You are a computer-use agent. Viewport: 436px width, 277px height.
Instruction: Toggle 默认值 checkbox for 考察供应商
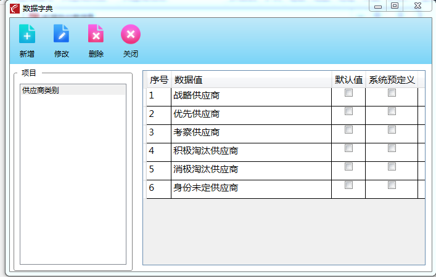[348, 130]
